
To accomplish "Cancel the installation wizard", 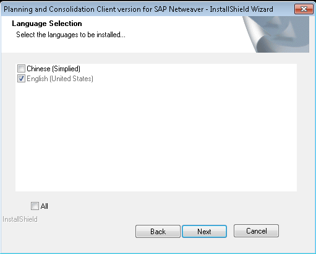I will (x=256, y=231).
